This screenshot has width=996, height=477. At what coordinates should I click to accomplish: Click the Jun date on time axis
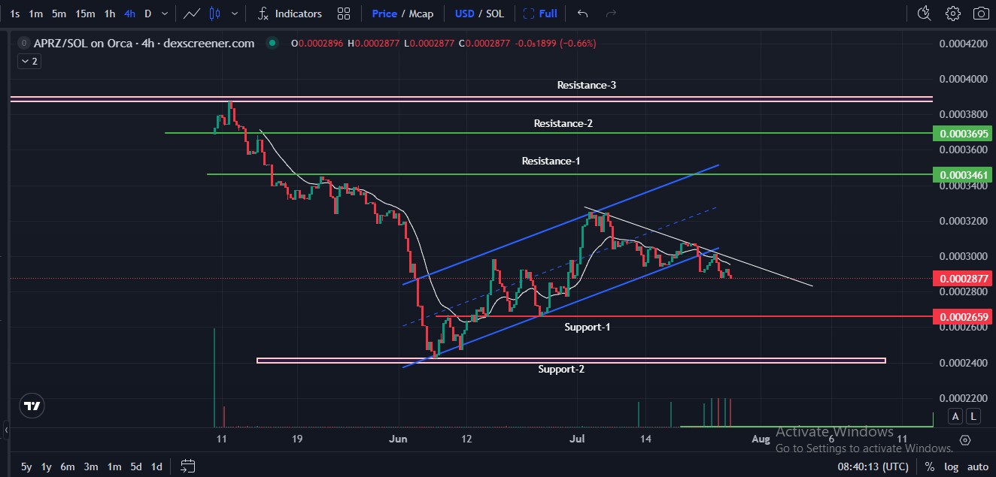pos(399,439)
